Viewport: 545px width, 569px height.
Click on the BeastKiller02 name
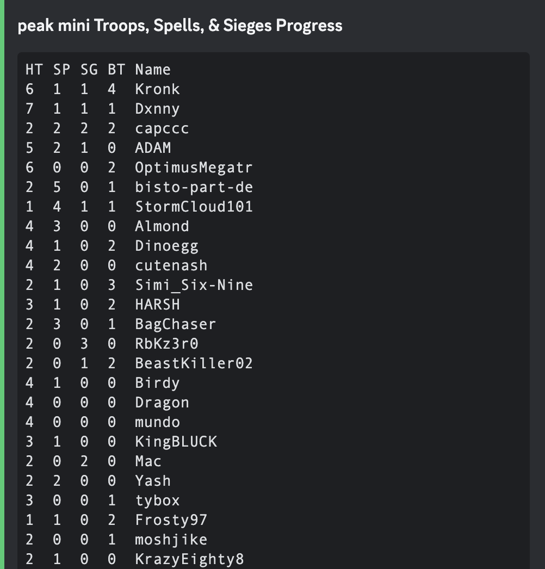pyautogui.click(x=194, y=363)
